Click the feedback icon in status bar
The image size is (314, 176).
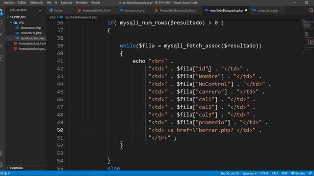pyautogui.click(x=310, y=173)
